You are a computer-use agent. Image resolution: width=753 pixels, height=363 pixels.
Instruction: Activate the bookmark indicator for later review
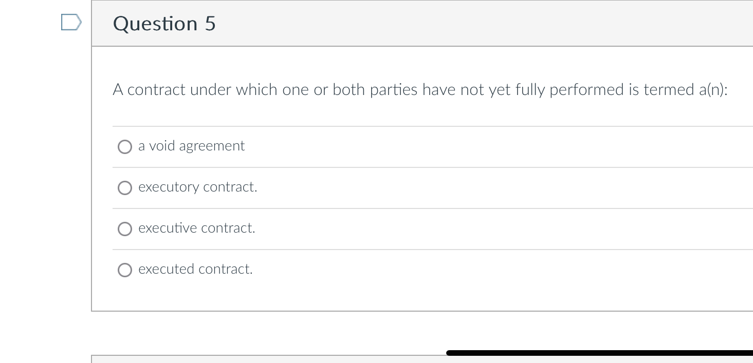pyautogui.click(x=70, y=22)
